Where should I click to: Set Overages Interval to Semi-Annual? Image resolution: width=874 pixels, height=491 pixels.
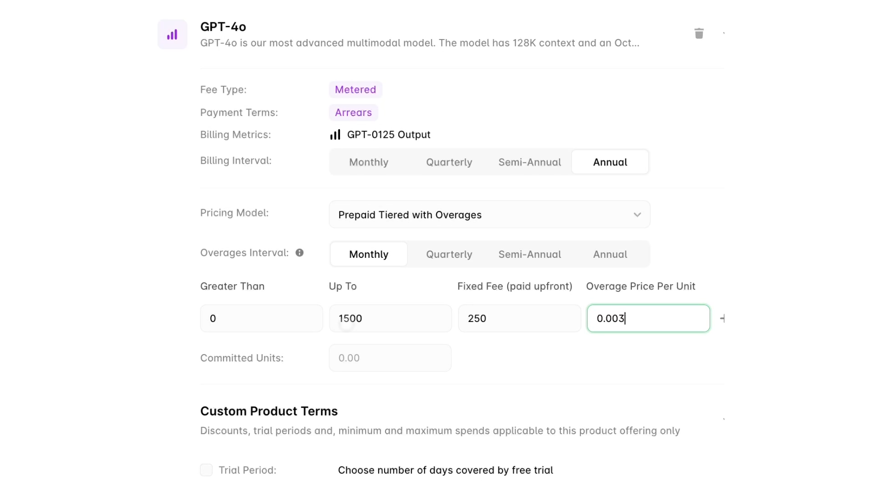tap(529, 255)
